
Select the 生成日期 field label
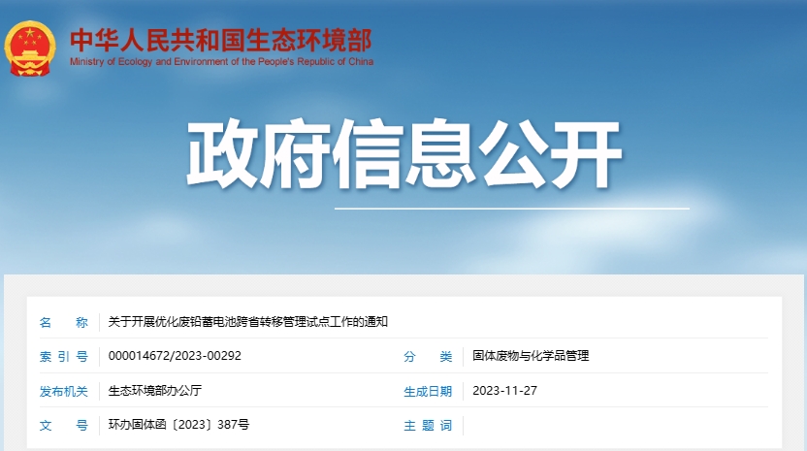[x=428, y=391]
